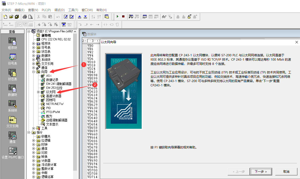
Task: Open Communications in the View bar
Action: coord(12,138)
